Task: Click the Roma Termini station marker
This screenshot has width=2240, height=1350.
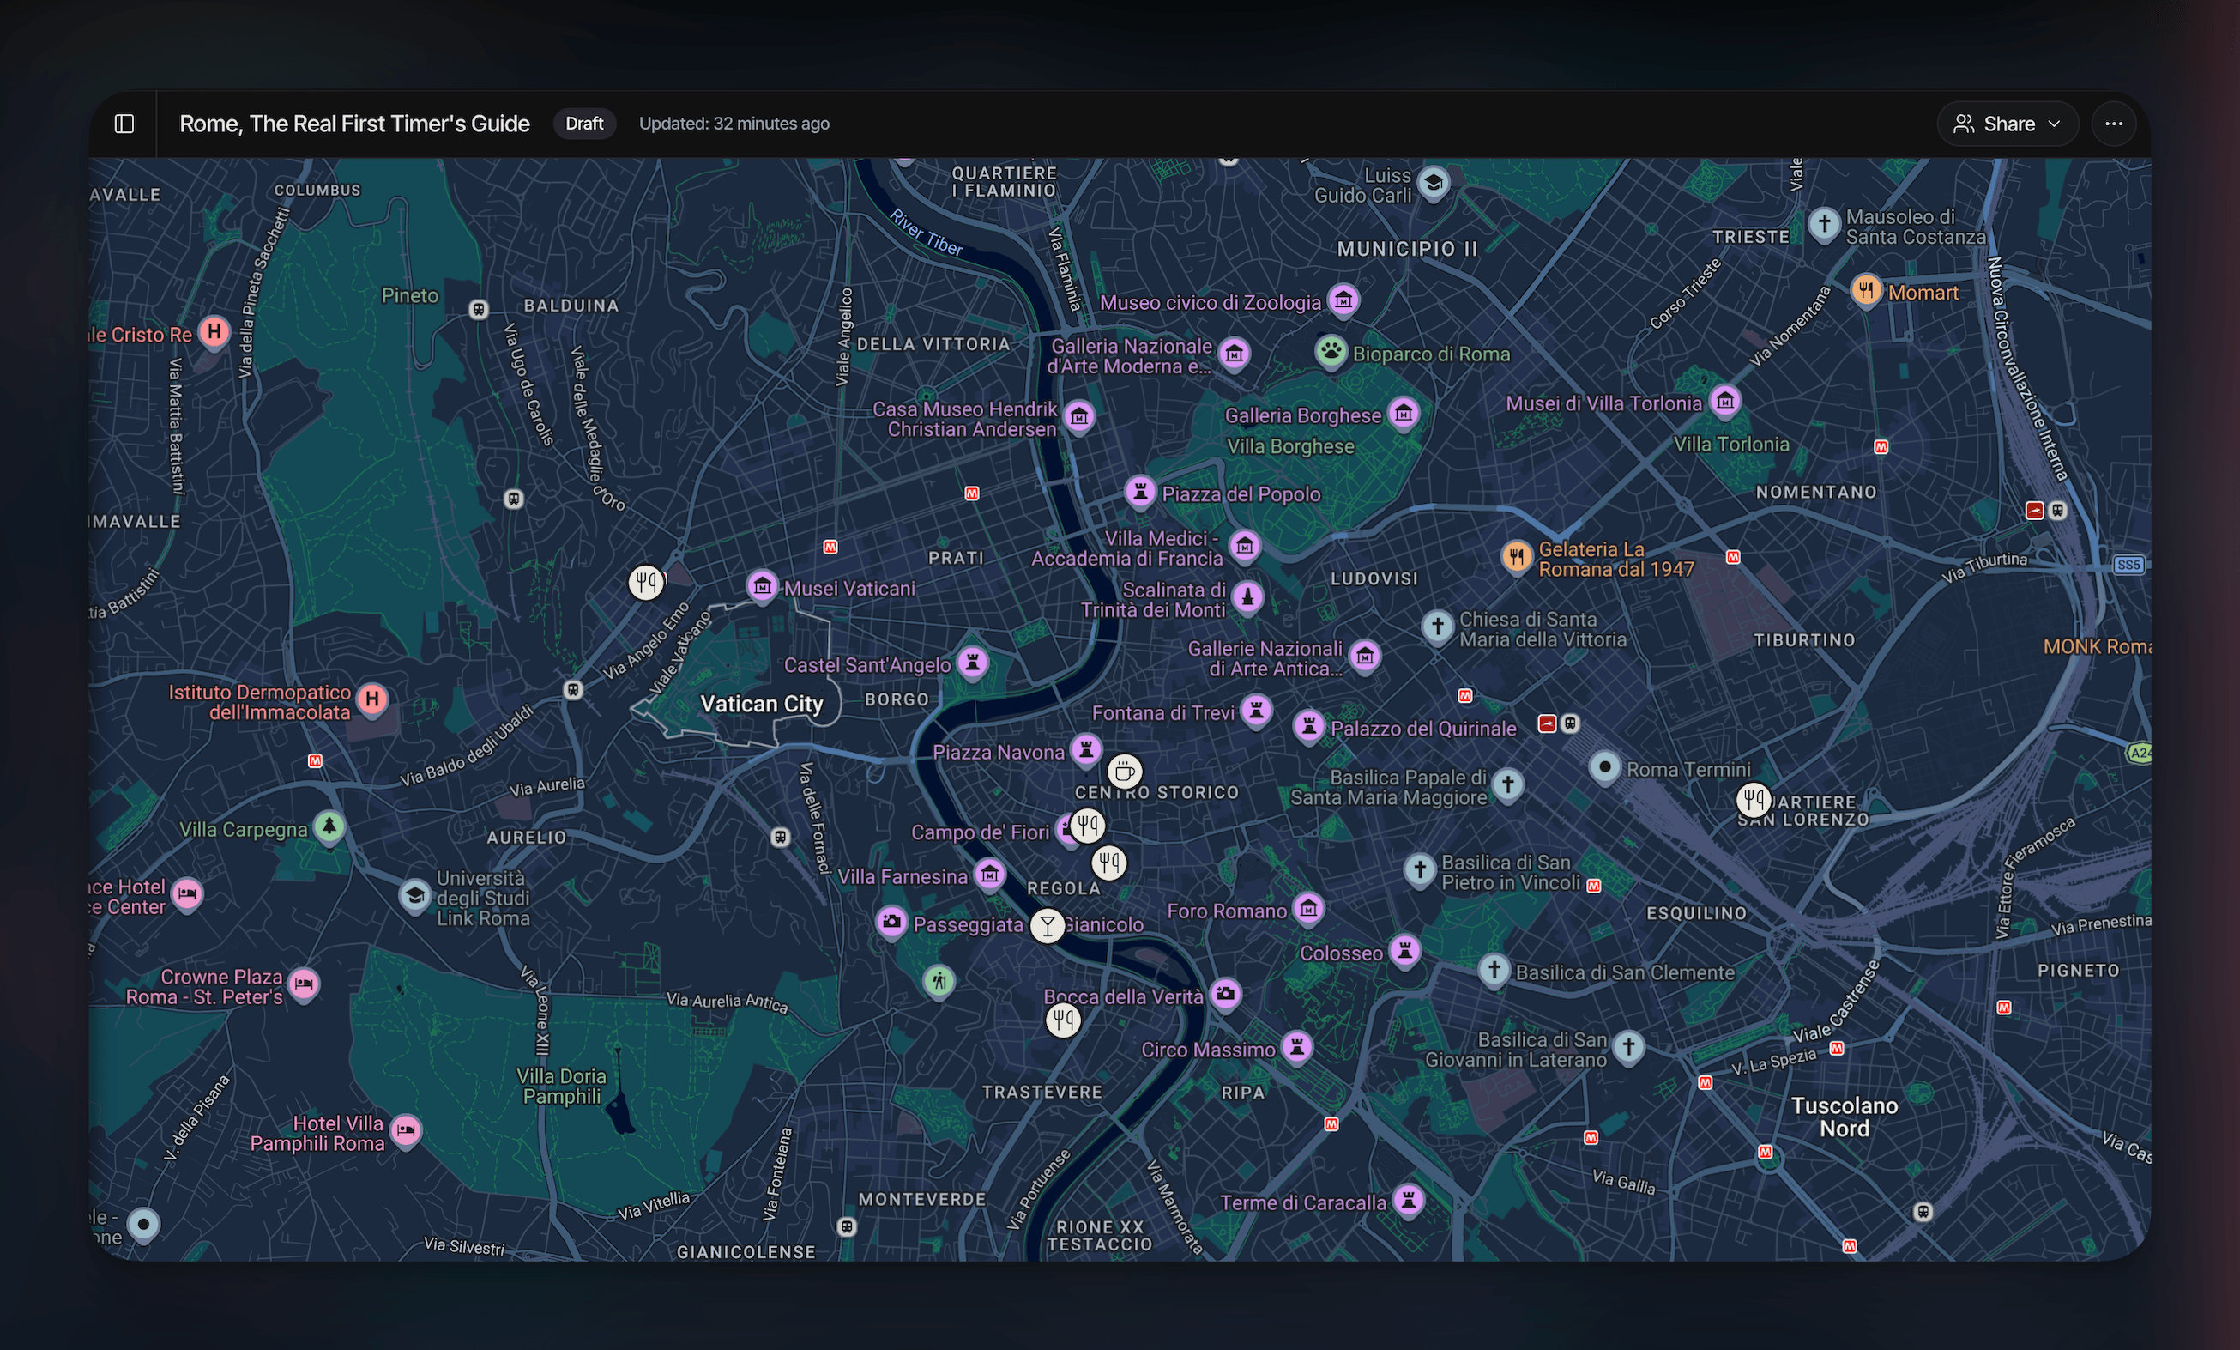Action: [1605, 767]
